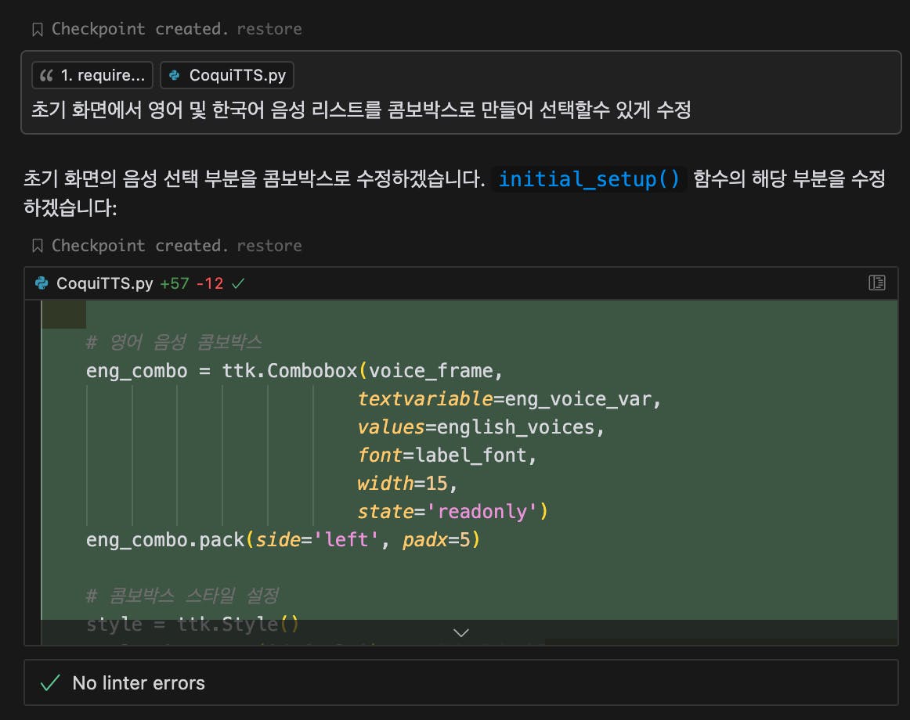Click the 'eng_combo = ttk.Combobox(' code line
910x720 pixels.
pos(294,371)
